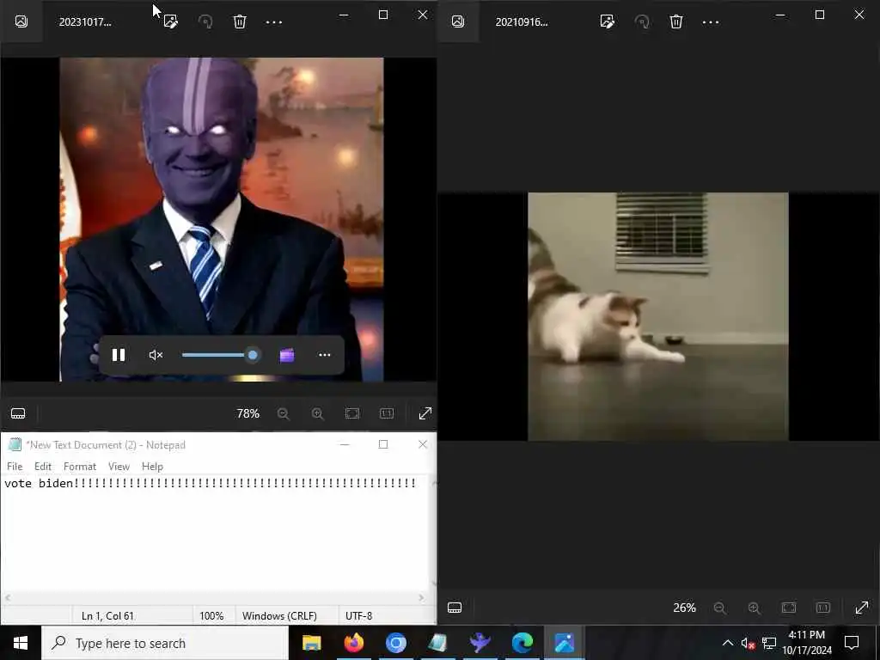This screenshot has width=880, height=660.
Task: Delete the 20210916 file in right window
Action: pyautogui.click(x=676, y=21)
